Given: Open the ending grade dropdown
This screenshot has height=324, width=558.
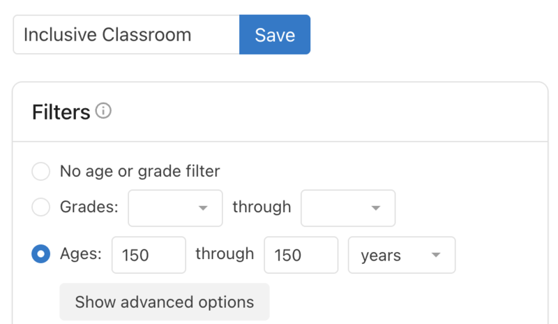Looking at the screenshot, I should [347, 208].
